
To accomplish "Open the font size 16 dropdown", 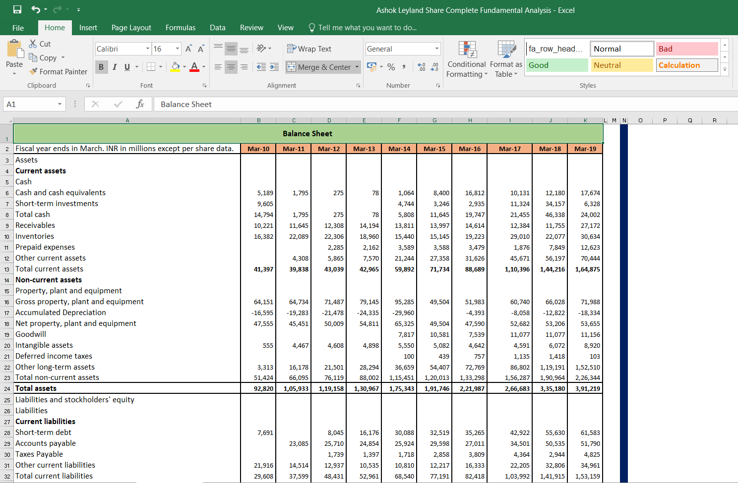I will coord(178,49).
